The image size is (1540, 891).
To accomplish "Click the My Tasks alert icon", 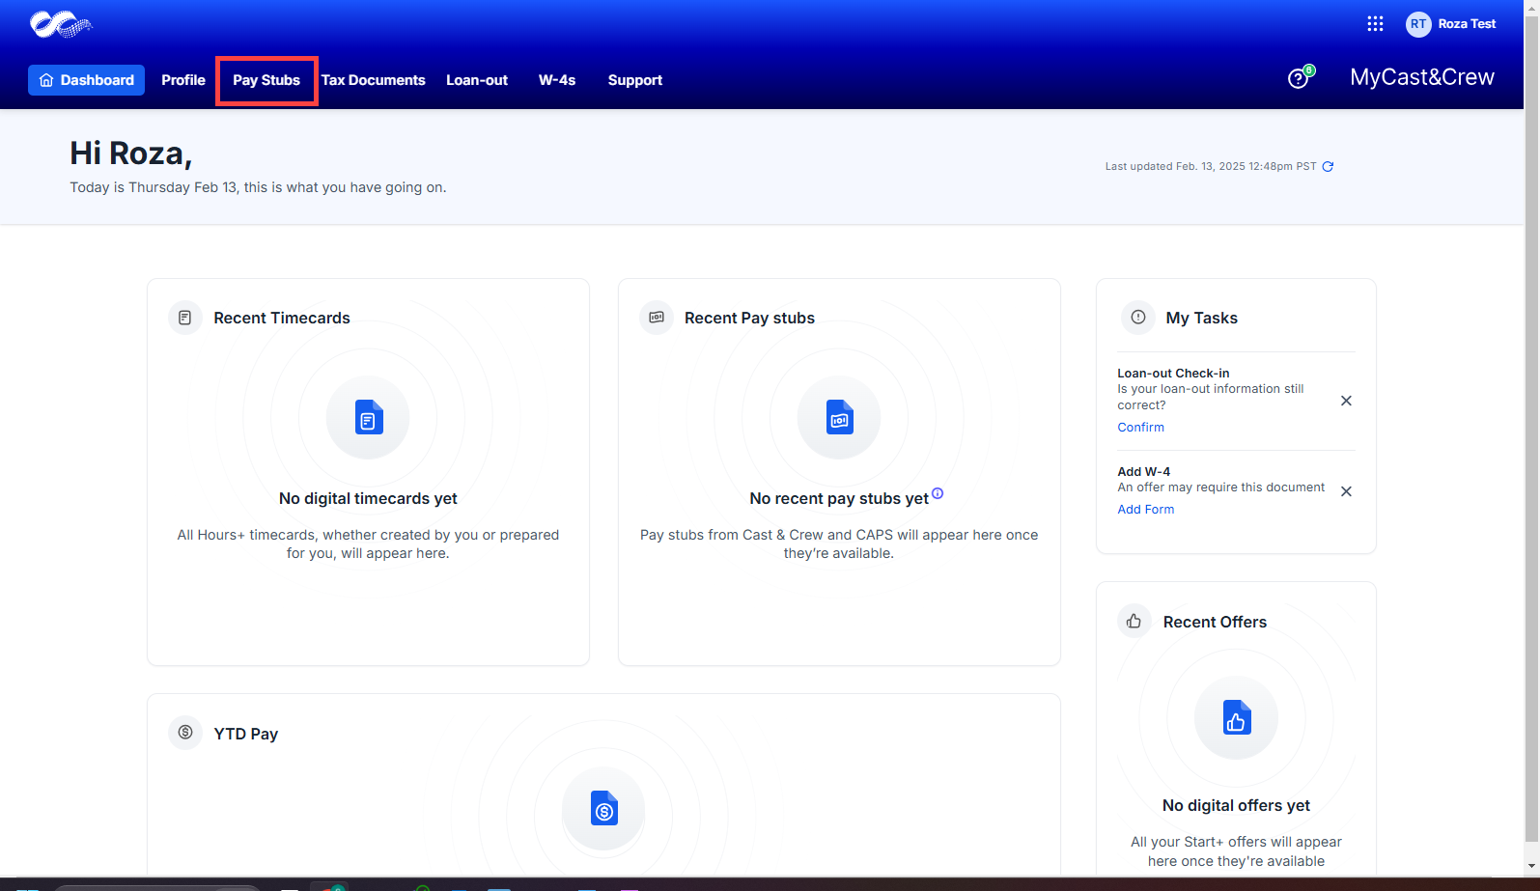I will click(x=1138, y=318).
